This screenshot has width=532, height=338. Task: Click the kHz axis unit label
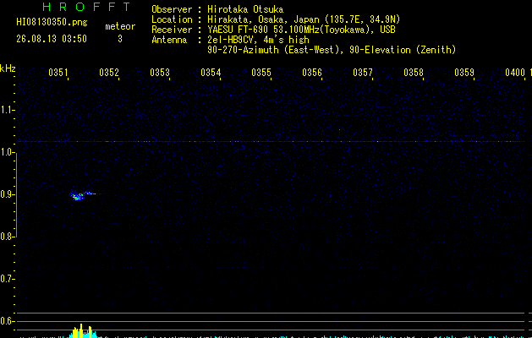[8, 68]
